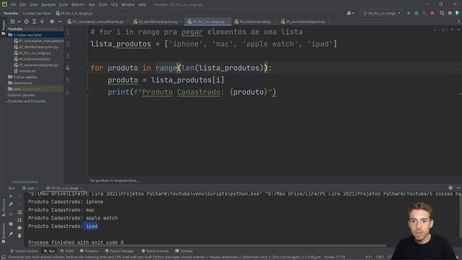Screen dimensions: 462x260
Task: Open the Refactor menu
Action: (78, 5)
